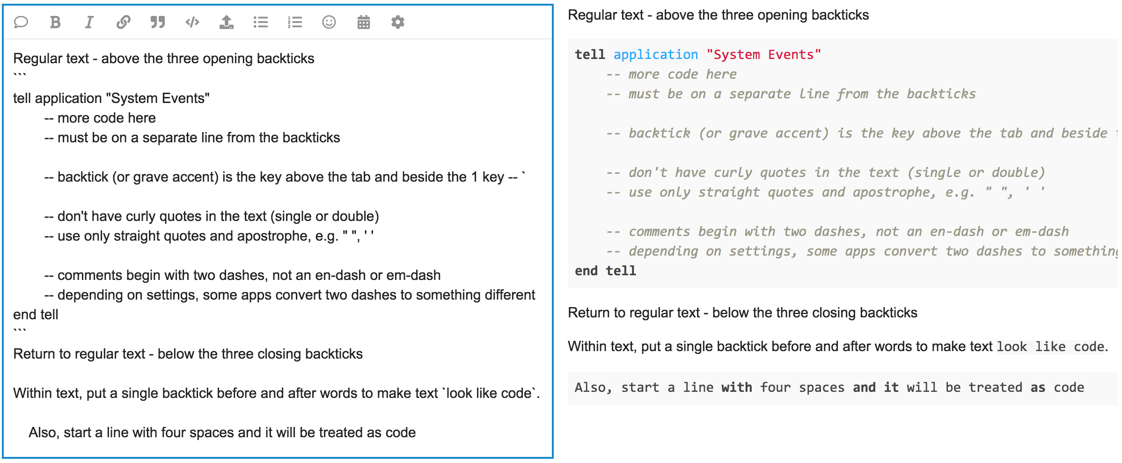Click editor text 'Regular text - above the three opening backticks'
Image resolution: width=1122 pixels, height=463 pixels.
tap(164, 59)
